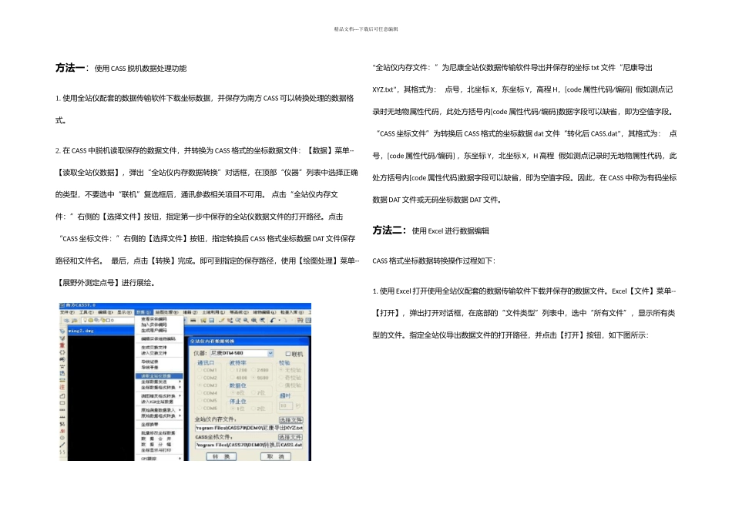Click the 方法一 heading text
The height and width of the screenshot is (518, 732).
click(x=69, y=68)
